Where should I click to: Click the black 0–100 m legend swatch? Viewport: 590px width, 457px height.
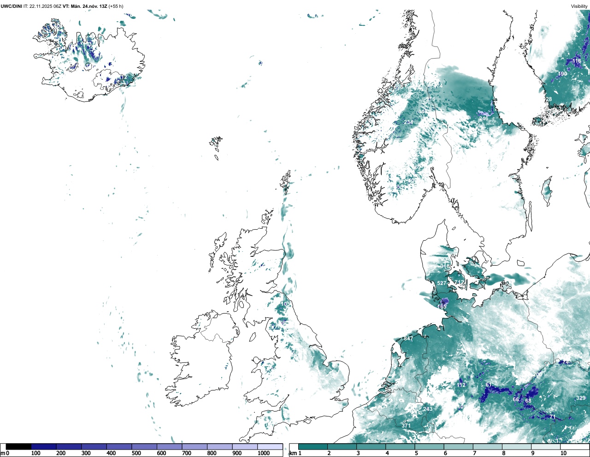click(x=19, y=446)
